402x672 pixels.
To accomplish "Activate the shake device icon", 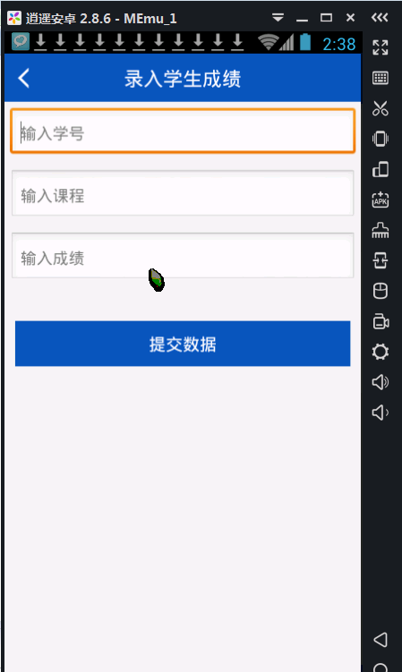I will tap(381, 139).
